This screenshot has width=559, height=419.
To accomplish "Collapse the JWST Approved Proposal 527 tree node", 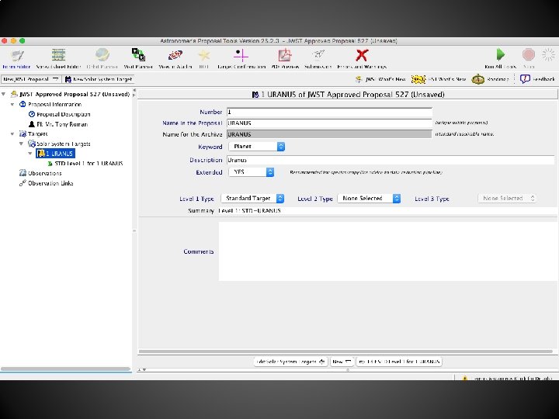I will tap(4, 95).
